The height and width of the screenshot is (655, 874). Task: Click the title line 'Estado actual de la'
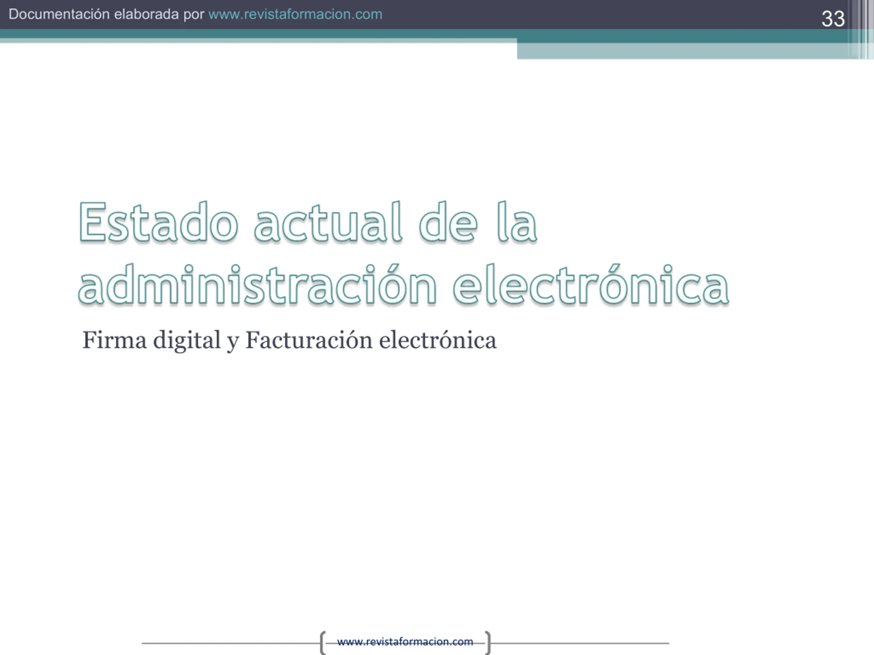point(308,222)
